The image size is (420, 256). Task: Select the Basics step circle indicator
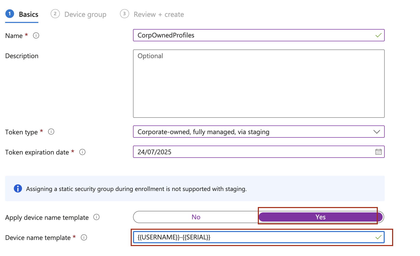[10, 14]
